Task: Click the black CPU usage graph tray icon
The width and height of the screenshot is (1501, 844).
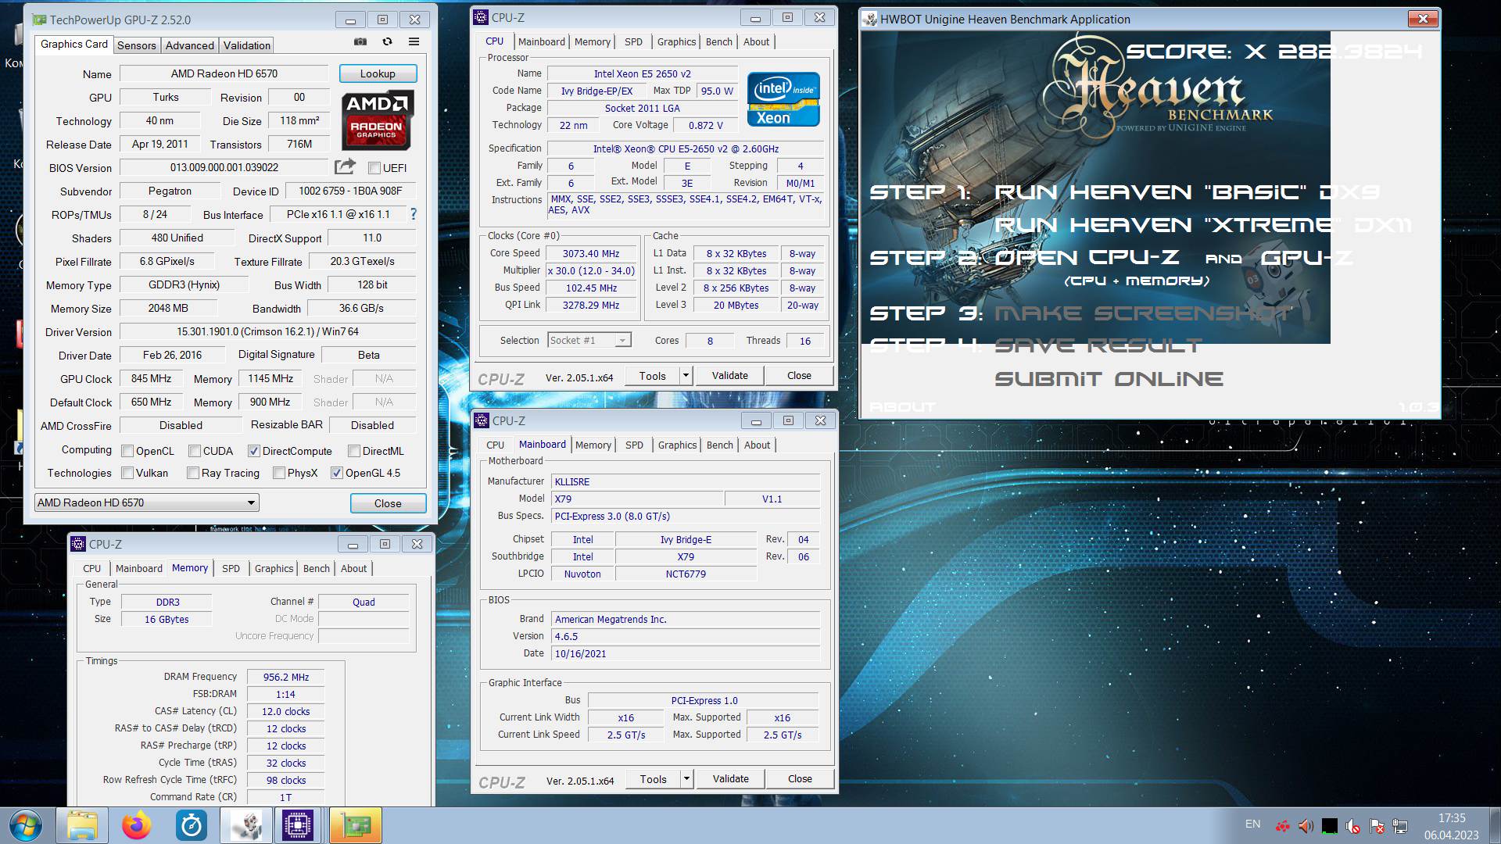Action: coord(1329,826)
